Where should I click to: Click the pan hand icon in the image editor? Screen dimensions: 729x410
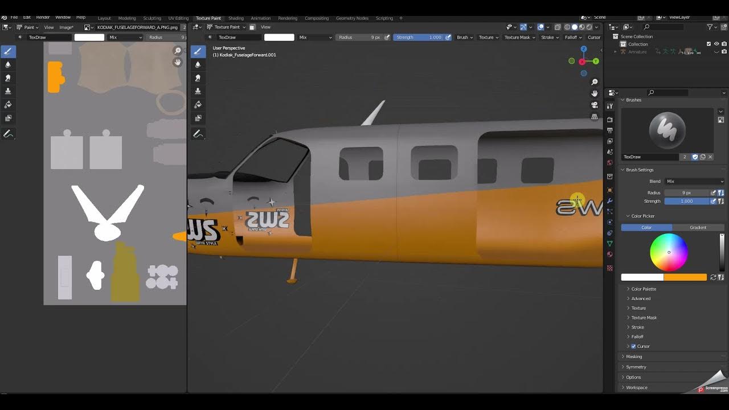coord(178,62)
